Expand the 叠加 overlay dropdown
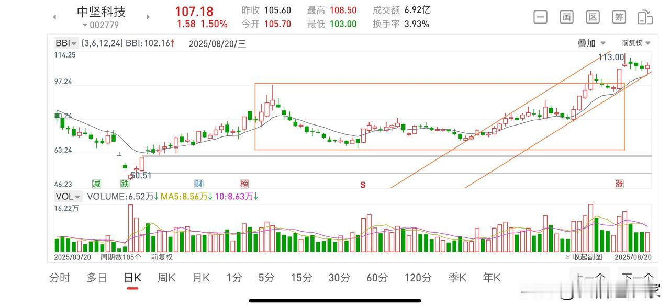The image size is (670, 308). 591,43
